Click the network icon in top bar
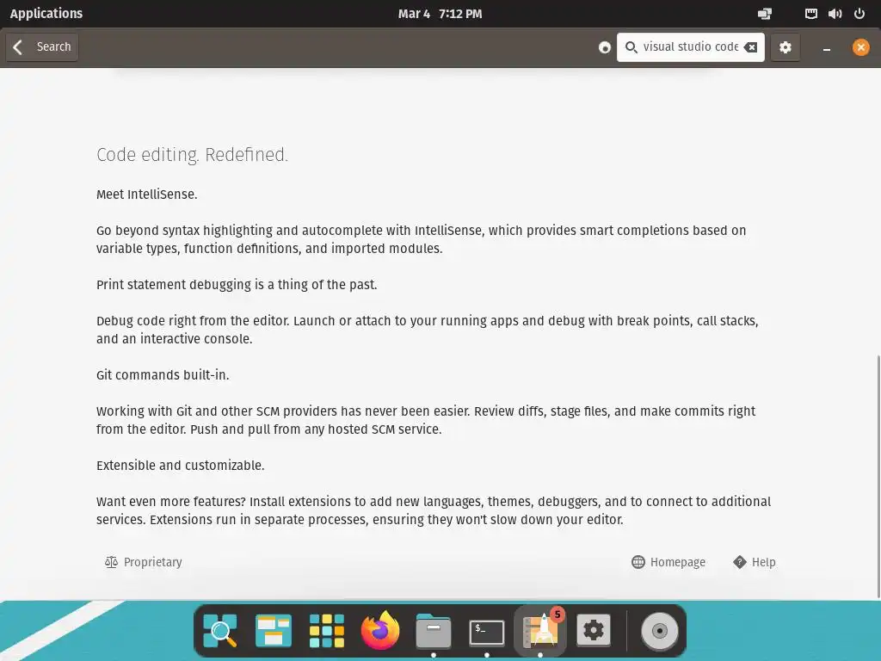881x661 pixels. pos(810,14)
